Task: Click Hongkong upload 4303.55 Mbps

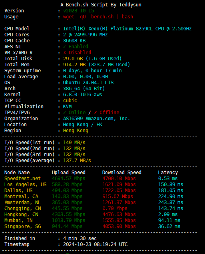Action: 69,214
